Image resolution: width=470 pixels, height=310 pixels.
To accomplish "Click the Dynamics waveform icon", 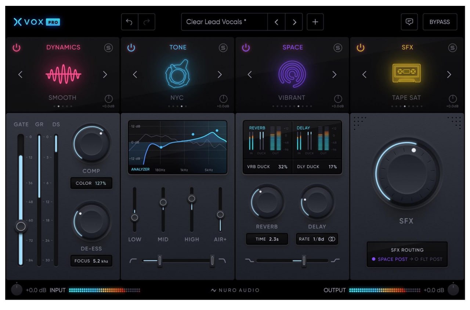I will 63,74.
